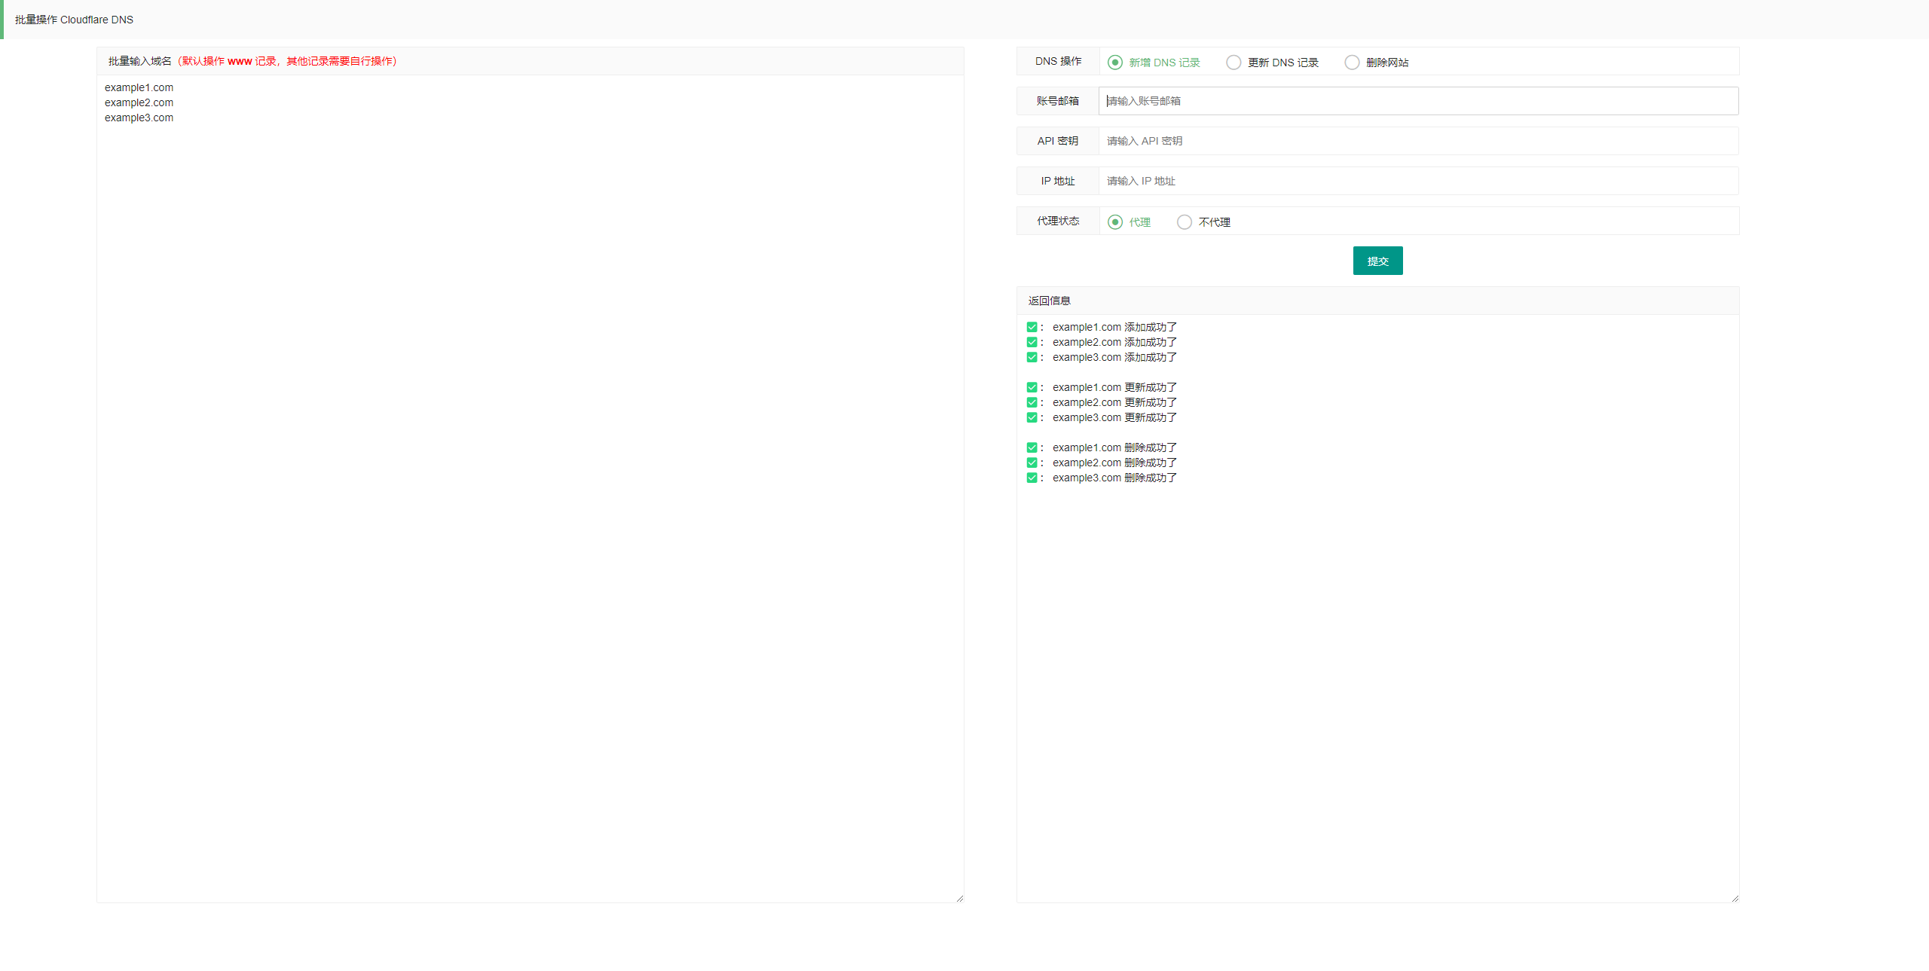Image resolution: width=1929 pixels, height=971 pixels.
Task: Select the 更新 DNS 记录 radio option
Action: [1272, 63]
